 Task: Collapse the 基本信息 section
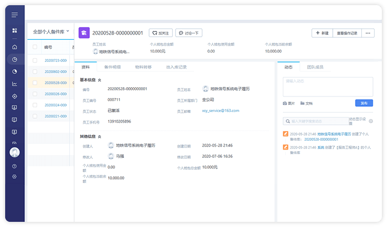pyautogui.click(x=100, y=80)
